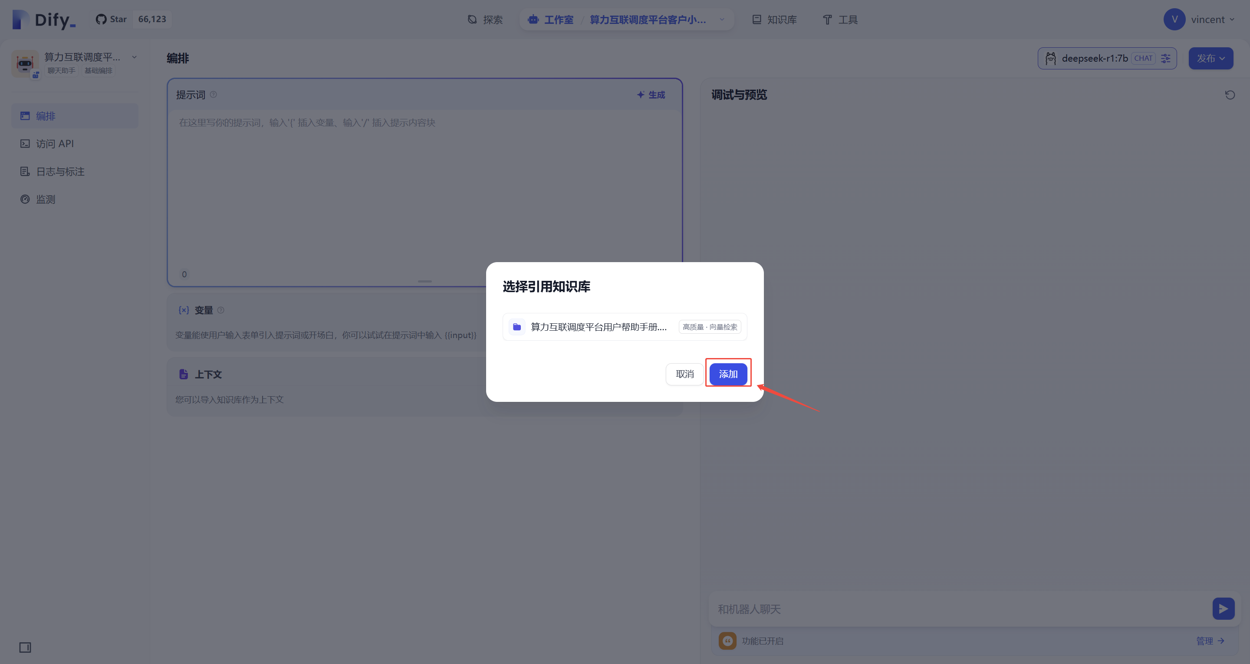Screen dimensions: 1250x664
Task: Click the vincent user avatar
Action: coord(1174,20)
